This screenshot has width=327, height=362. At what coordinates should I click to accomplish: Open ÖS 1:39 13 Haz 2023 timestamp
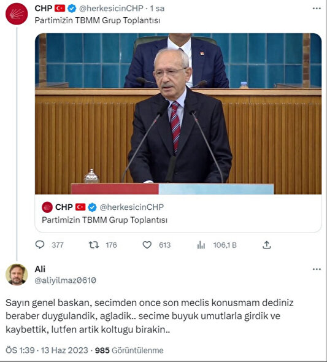[47, 350]
